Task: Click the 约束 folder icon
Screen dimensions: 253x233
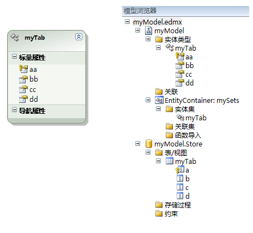Action: click(159, 213)
